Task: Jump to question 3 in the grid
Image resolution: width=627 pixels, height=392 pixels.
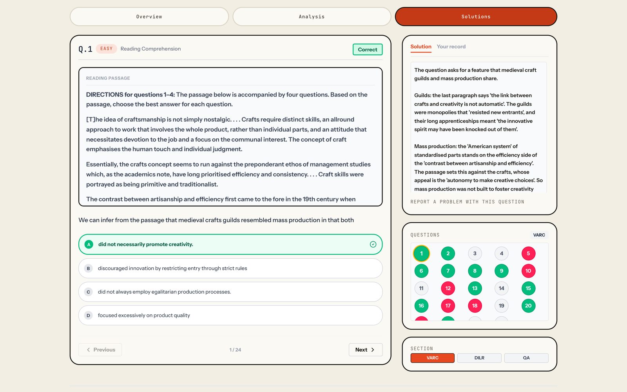Action: [475, 253]
